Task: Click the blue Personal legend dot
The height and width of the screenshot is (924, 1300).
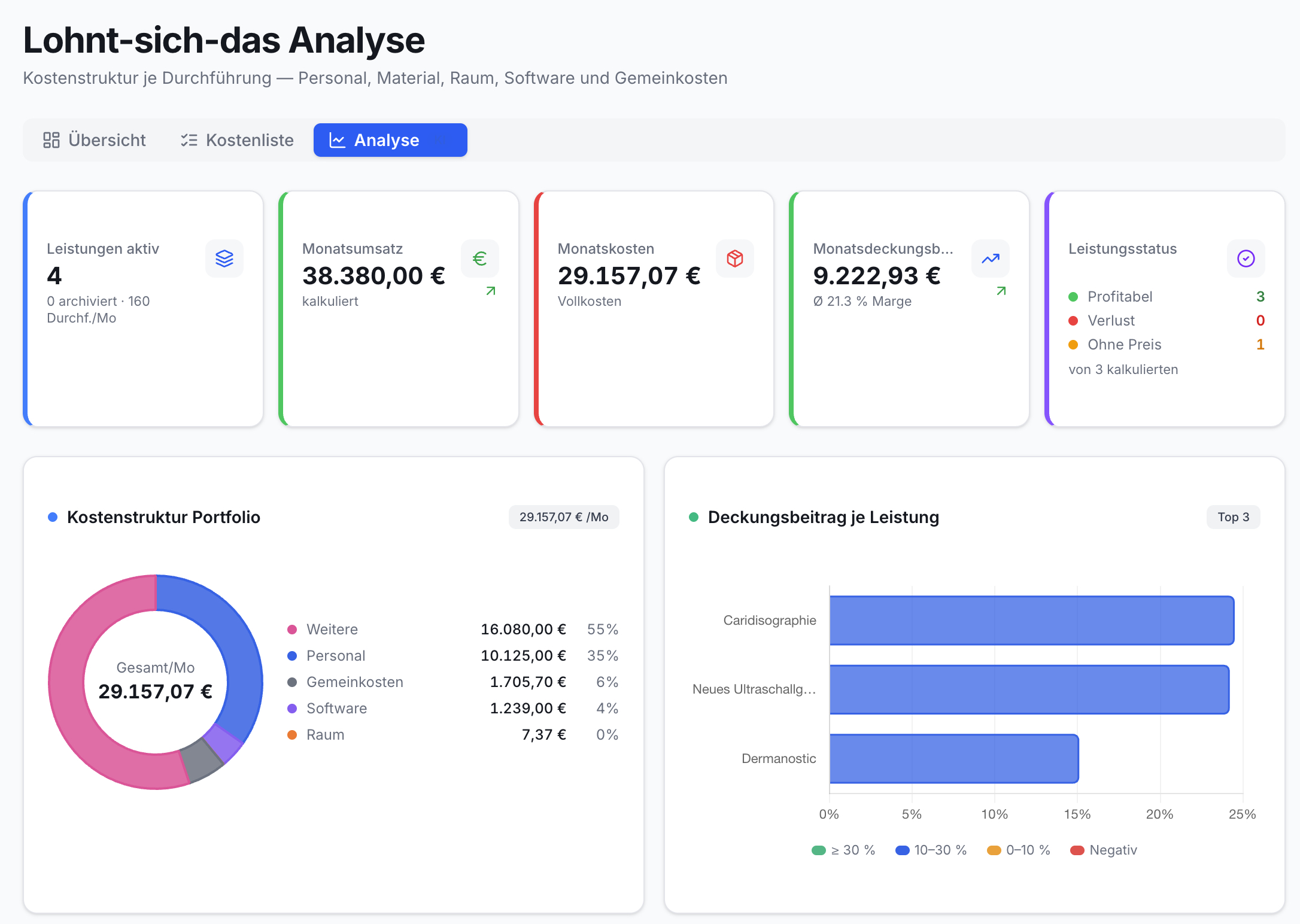Action: [x=292, y=656]
